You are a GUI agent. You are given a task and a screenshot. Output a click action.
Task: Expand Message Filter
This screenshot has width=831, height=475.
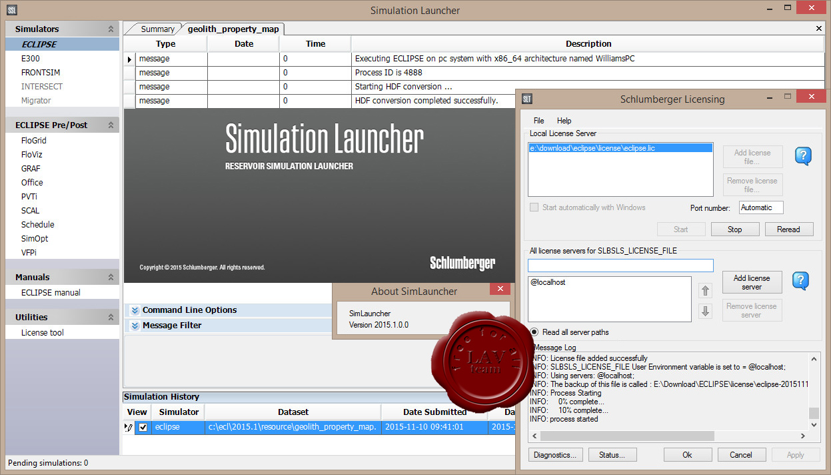(135, 326)
